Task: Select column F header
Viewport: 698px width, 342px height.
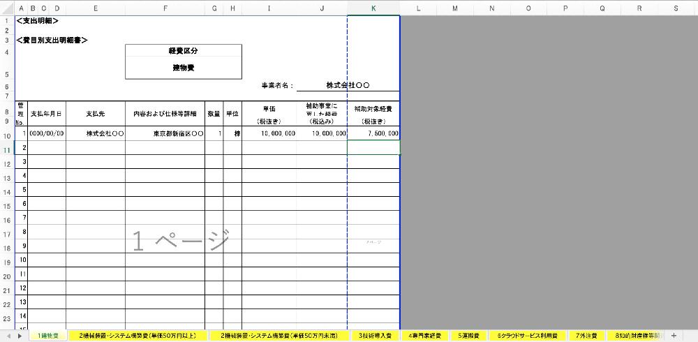Action: tap(165, 8)
